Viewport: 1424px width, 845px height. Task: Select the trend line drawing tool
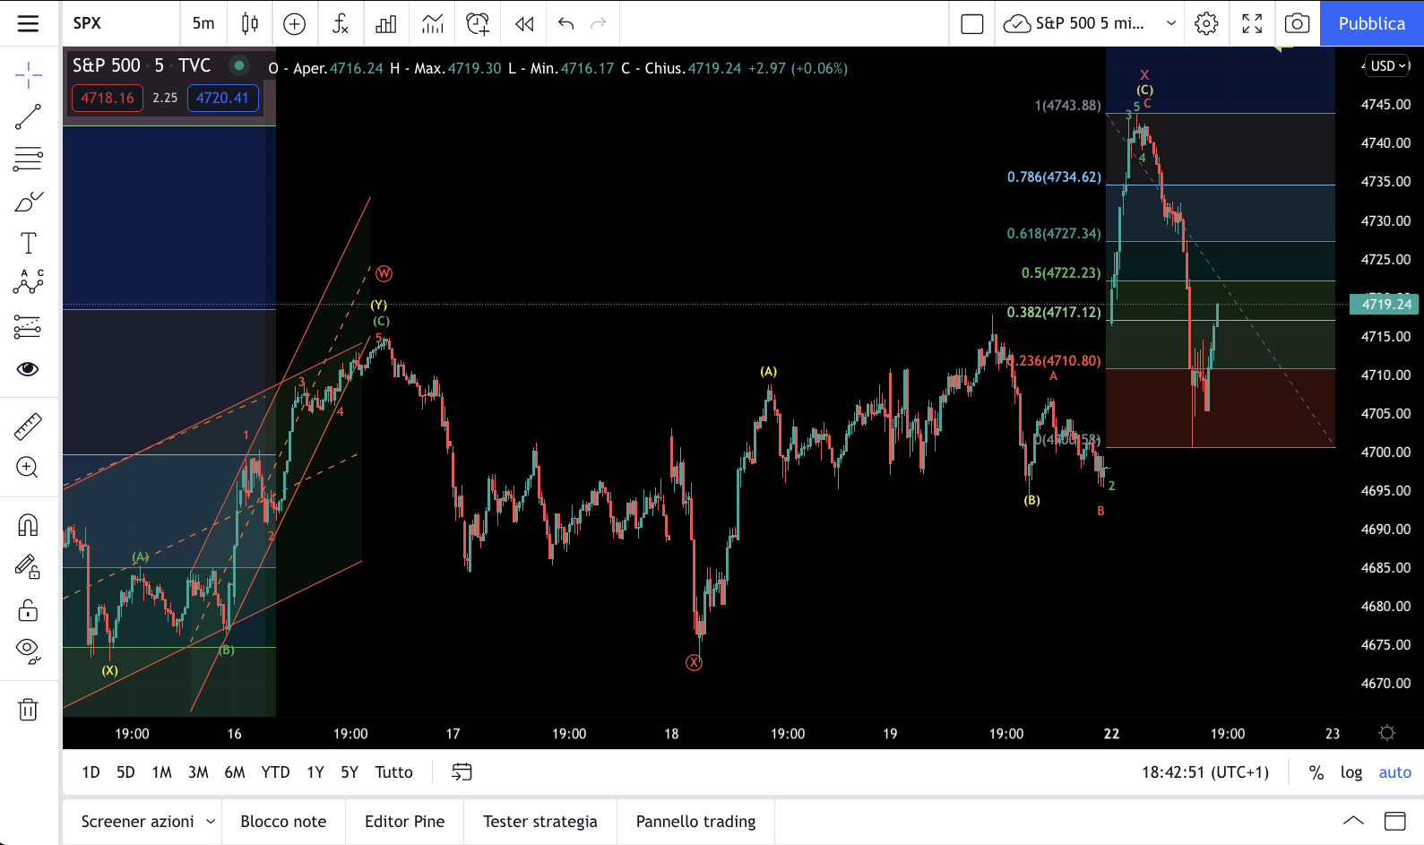point(29,117)
